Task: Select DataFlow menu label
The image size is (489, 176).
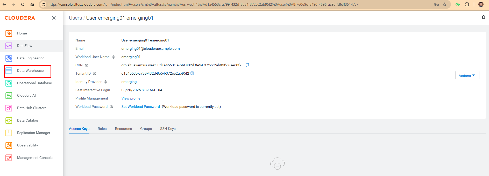Action: pos(25,46)
